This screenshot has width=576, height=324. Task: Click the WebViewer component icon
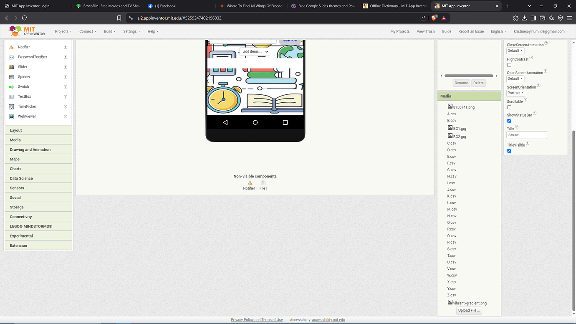click(x=11, y=116)
